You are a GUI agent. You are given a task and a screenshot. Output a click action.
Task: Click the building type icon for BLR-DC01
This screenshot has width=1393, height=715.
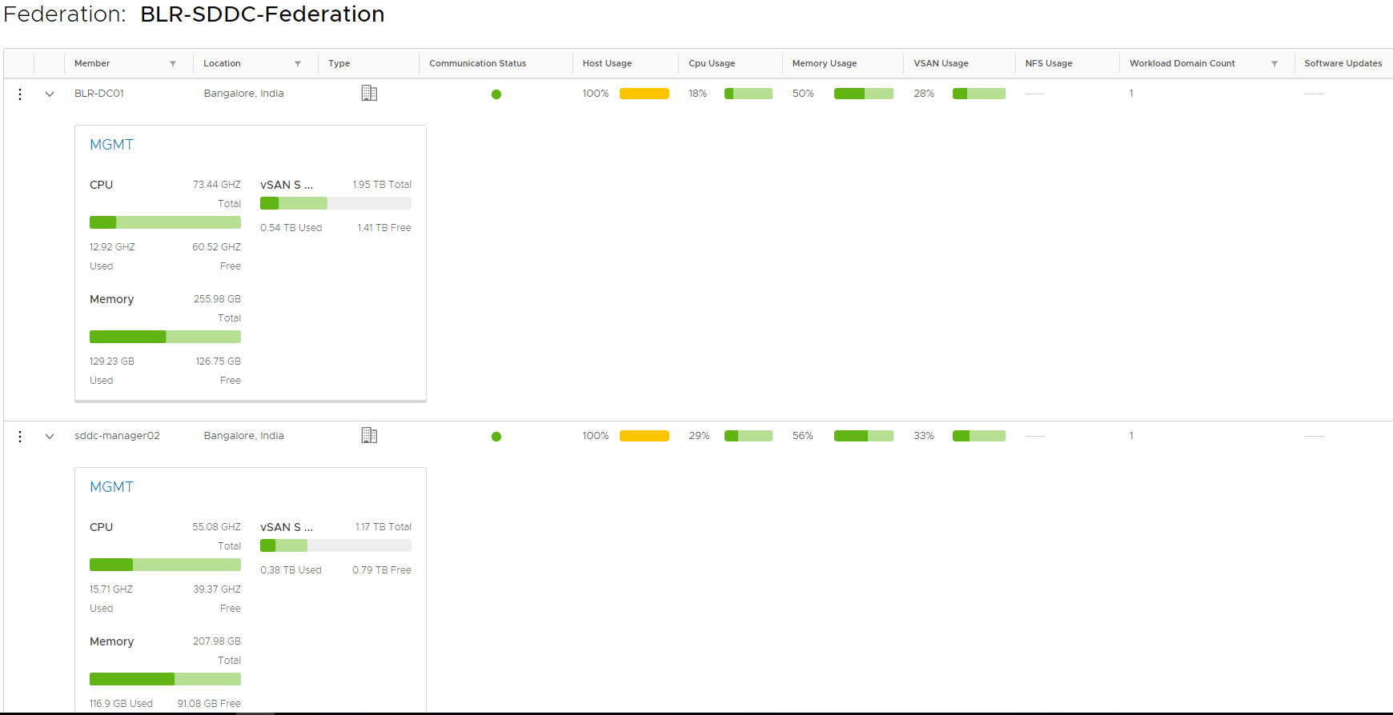(x=369, y=94)
